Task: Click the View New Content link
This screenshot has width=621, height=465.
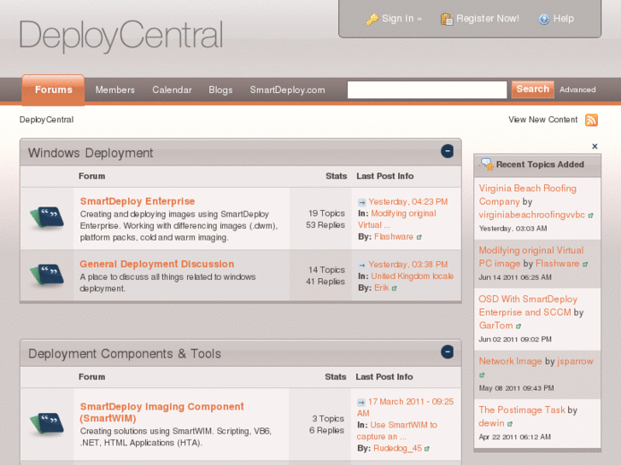Action: click(x=543, y=119)
